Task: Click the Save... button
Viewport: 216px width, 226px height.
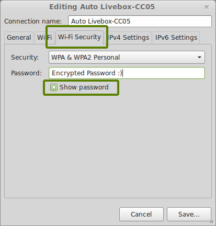Action: click(189, 214)
